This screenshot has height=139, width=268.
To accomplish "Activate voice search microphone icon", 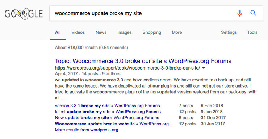I will tap(240, 13).
